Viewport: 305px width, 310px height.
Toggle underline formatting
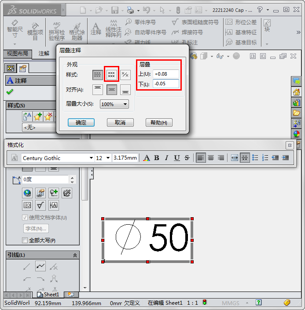pos(177,158)
